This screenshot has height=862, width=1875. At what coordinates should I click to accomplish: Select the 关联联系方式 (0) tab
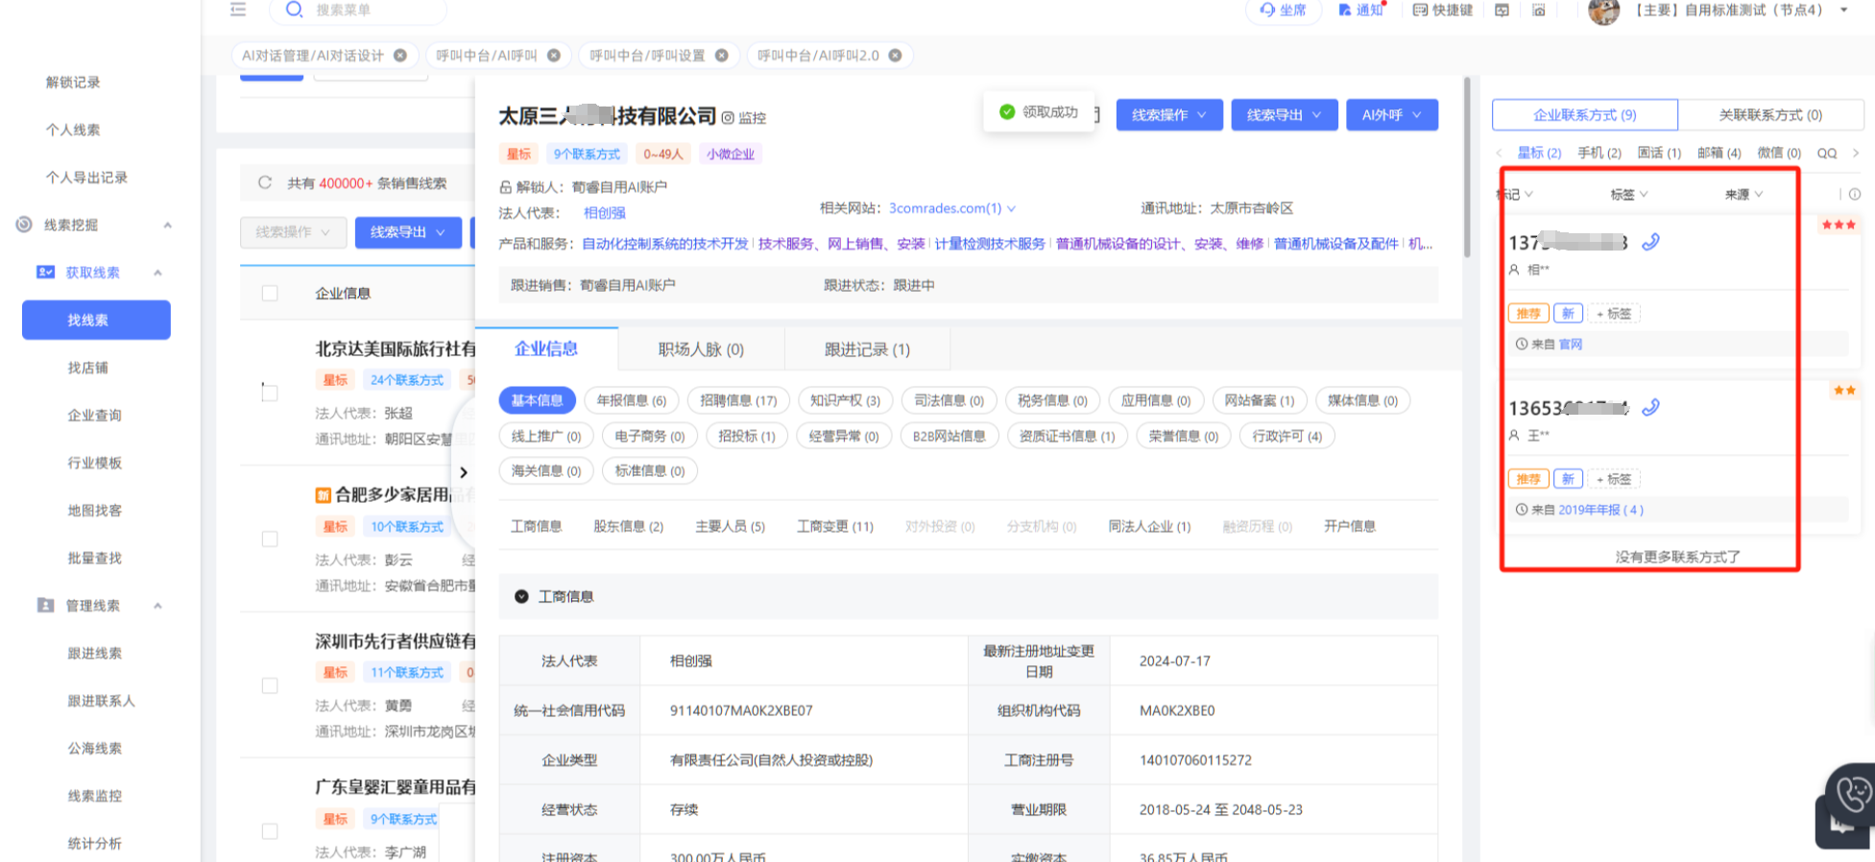pos(1769,115)
